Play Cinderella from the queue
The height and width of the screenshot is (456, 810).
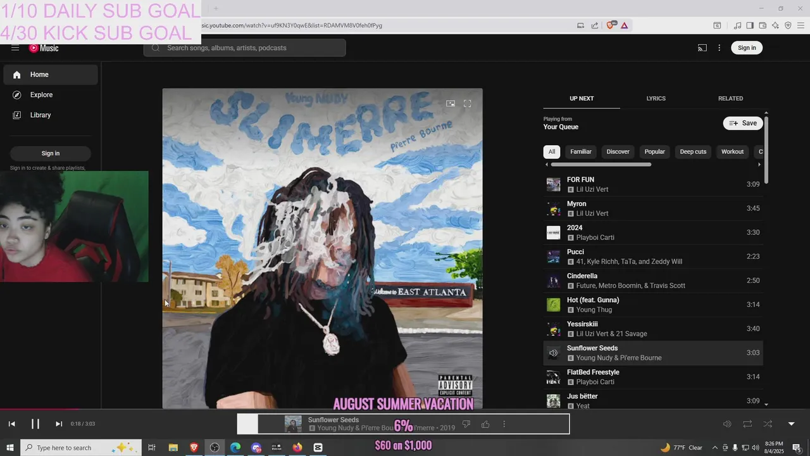[653, 281]
